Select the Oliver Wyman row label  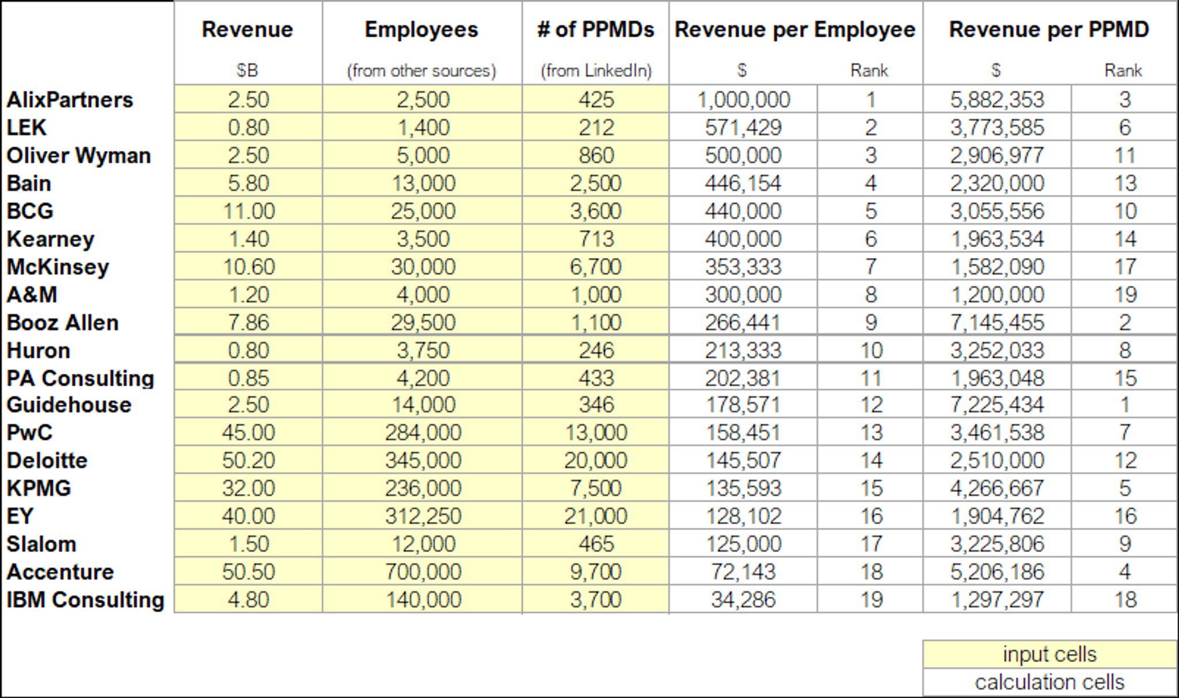tap(78, 156)
